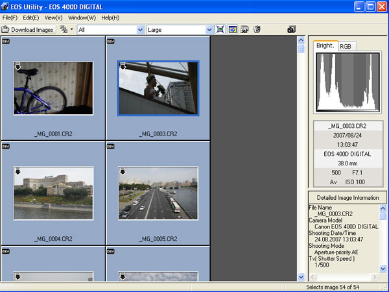
Task: Click the _MG_0001.CR2 file name label
Action: [53, 134]
